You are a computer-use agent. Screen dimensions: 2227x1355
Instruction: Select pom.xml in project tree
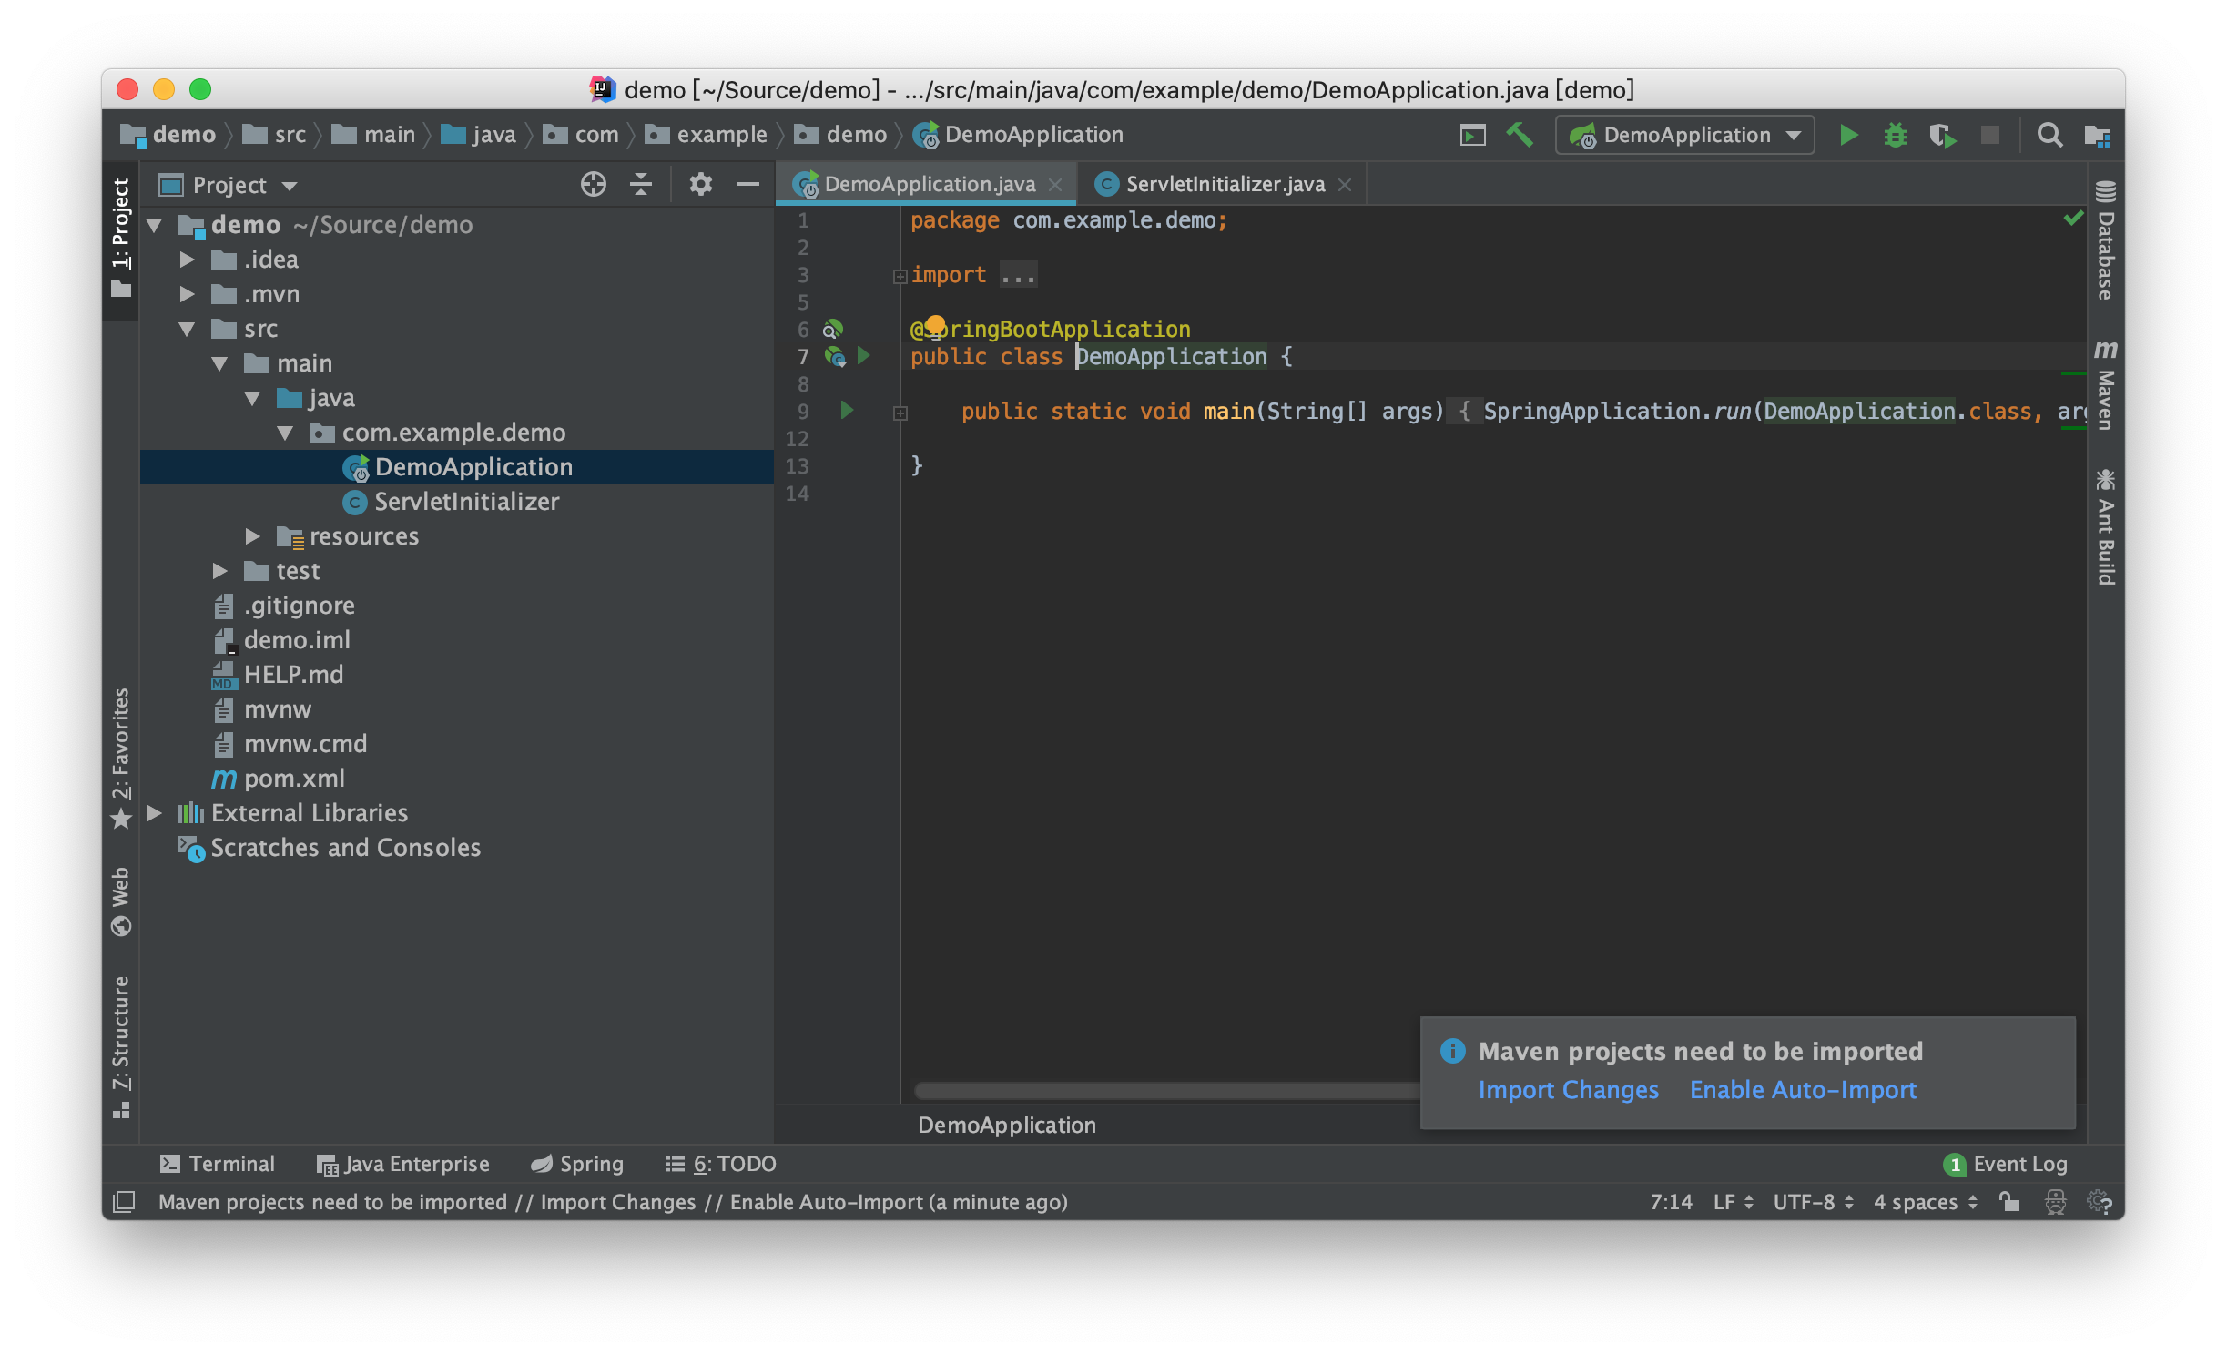tap(456, 779)
